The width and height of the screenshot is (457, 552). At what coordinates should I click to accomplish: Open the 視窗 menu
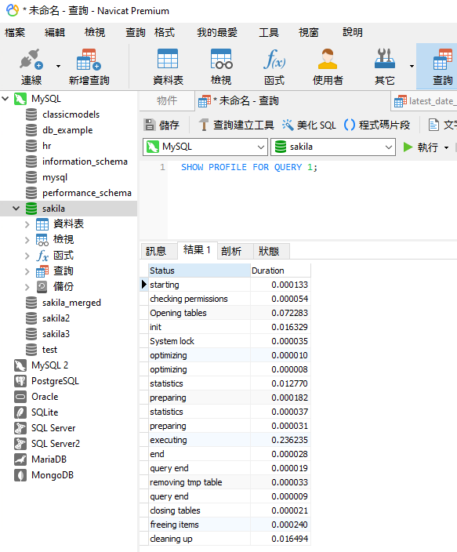308,32
